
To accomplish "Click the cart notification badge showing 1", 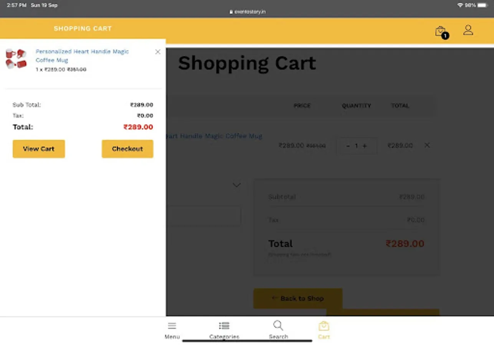I will point(445,36).
